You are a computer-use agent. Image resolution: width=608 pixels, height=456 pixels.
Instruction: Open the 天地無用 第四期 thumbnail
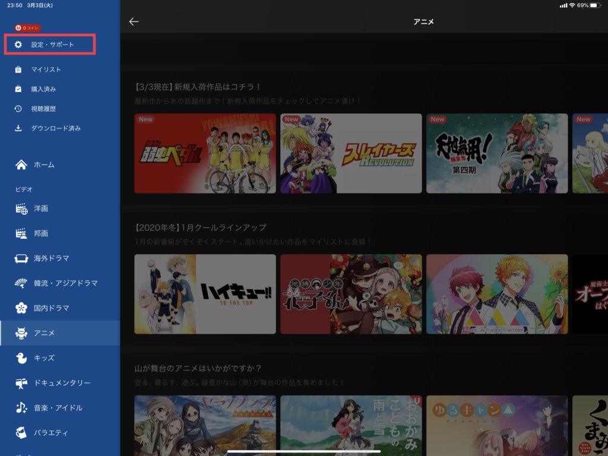497,153
